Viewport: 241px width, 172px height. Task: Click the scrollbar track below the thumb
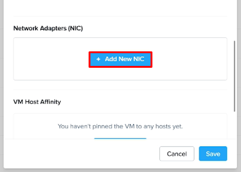pyautogui.click(x=234, y=126)
